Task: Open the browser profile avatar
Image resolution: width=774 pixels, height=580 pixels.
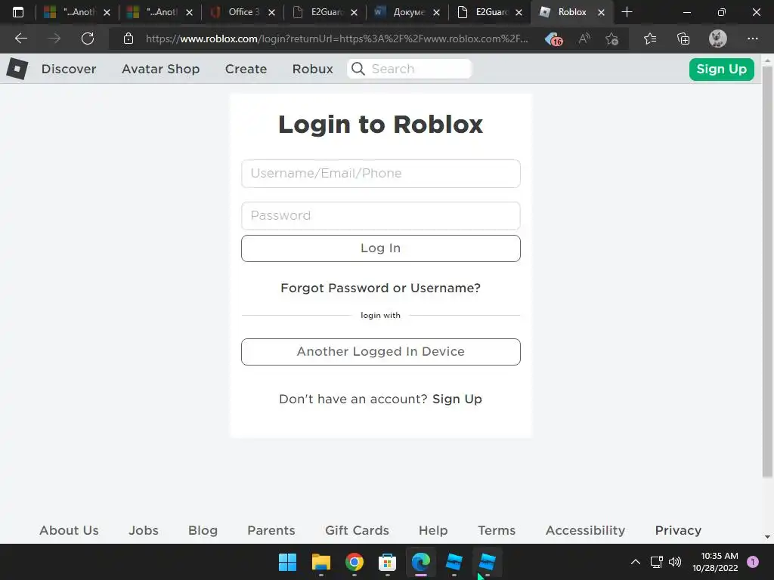Action: click(x=718, y=39)
